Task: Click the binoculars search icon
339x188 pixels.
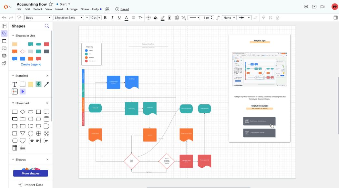Action: point(107,9)
